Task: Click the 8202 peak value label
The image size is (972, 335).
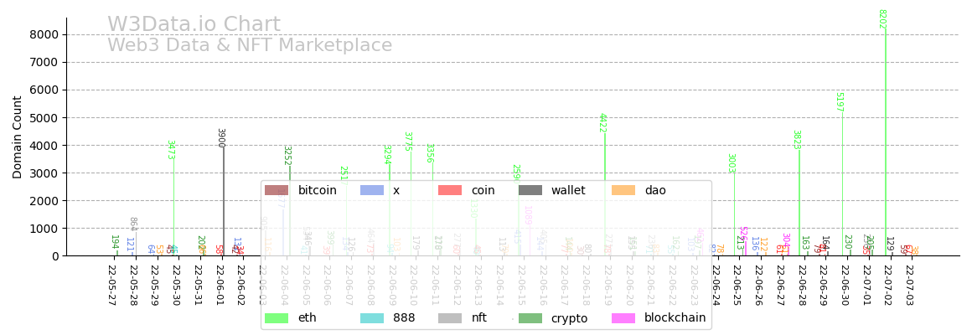Action: 882,19
